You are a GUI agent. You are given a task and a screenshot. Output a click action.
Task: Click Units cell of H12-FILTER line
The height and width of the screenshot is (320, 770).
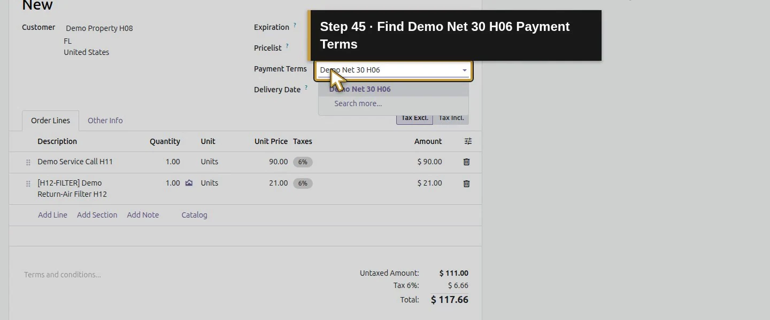(210, 183)
